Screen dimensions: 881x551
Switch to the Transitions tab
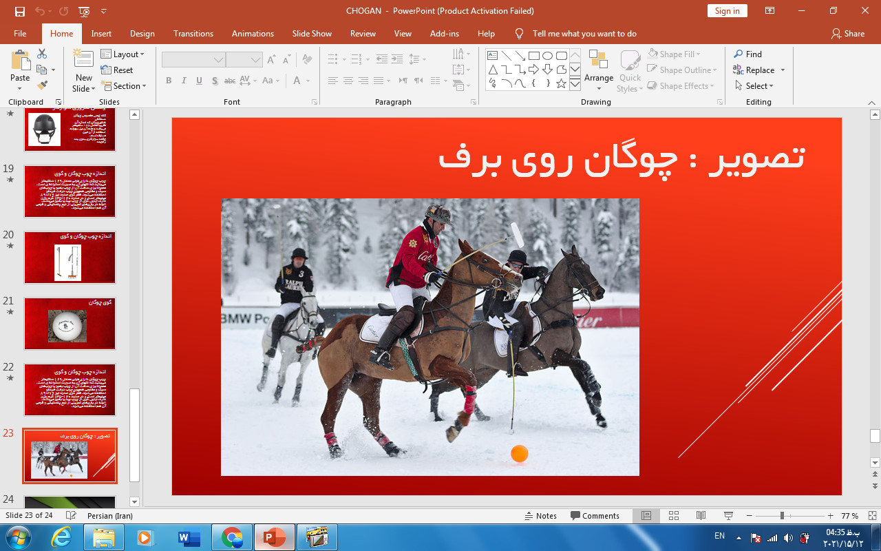click(193, 34)
